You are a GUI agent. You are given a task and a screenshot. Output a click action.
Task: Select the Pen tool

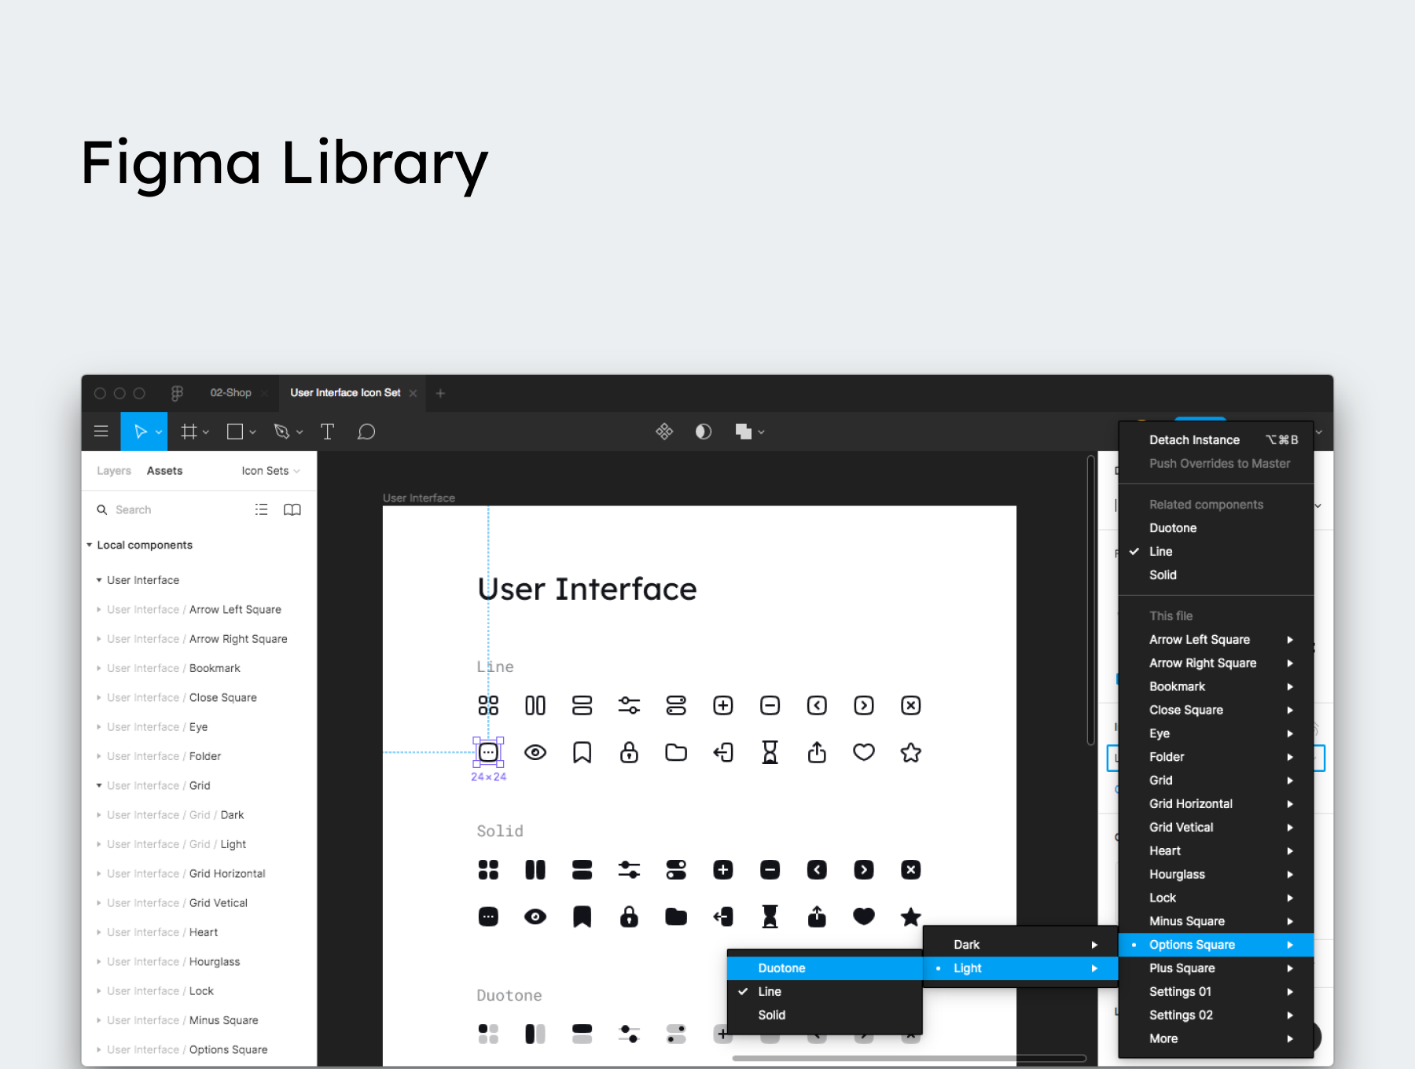point(281,432)
